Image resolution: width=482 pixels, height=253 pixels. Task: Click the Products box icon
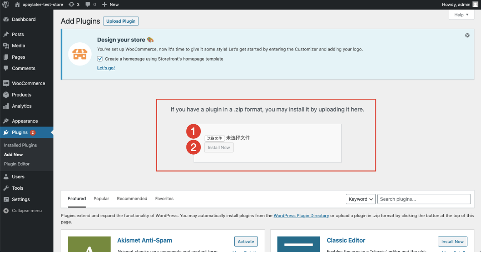pyautogui.click(x=6, y=95)
